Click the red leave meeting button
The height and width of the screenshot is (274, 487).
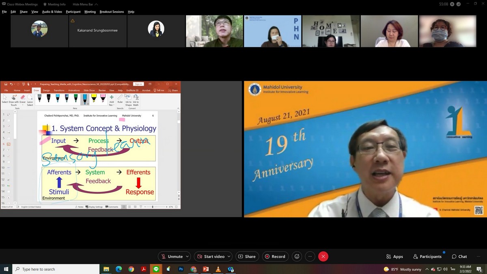click(x=323, y=257)
